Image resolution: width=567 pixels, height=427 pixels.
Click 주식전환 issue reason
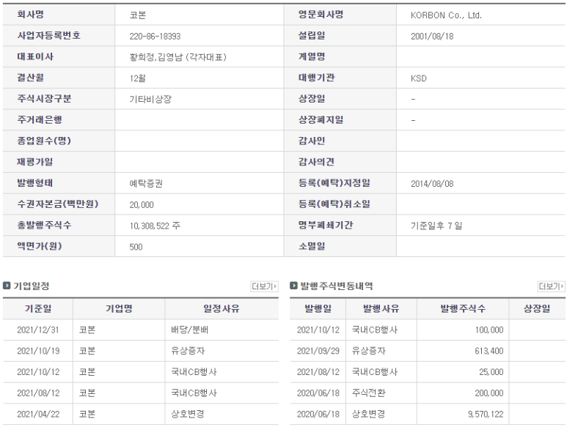(369, 393)
